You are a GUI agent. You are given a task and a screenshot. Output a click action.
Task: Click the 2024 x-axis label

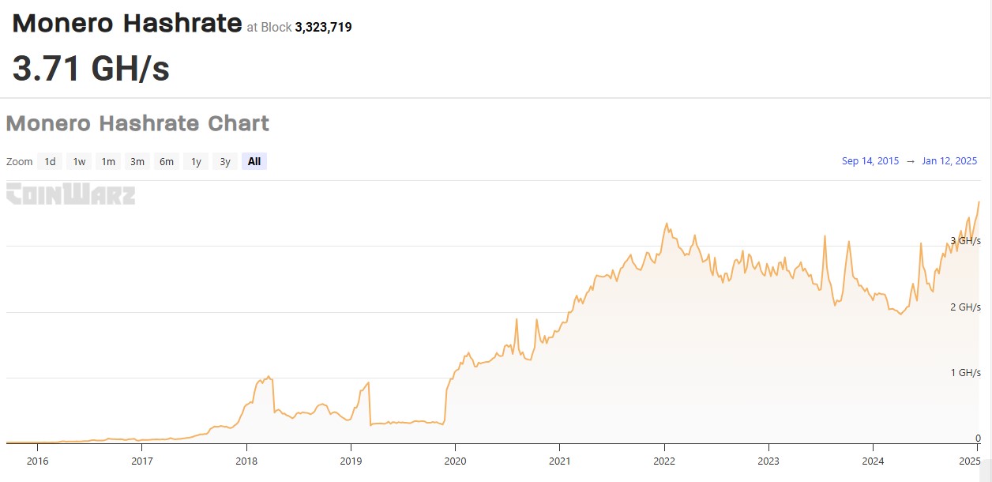click(873, 461)
